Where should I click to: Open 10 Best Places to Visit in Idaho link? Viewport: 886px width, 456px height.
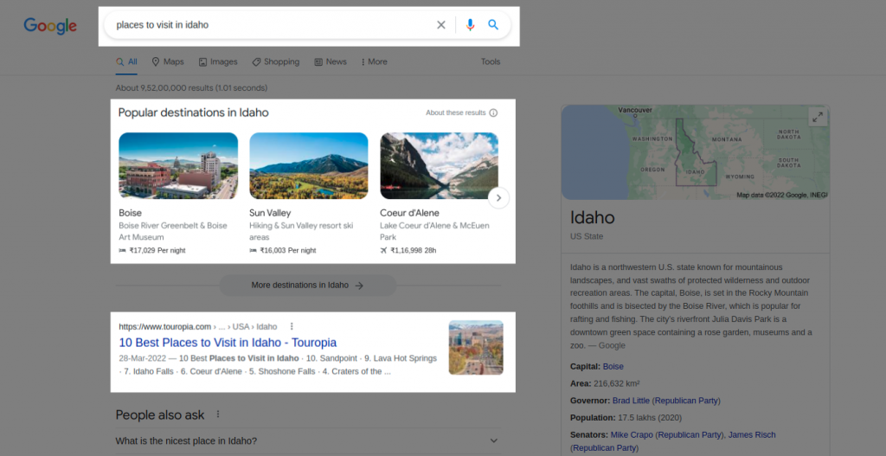pos(228,343)
